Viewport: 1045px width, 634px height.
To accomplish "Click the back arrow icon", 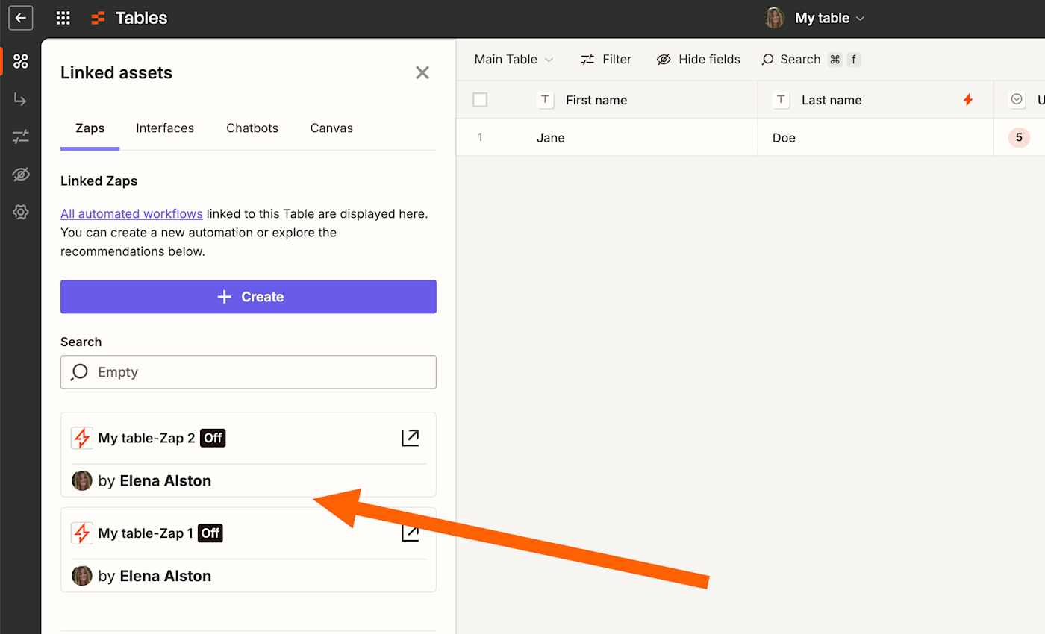I will click(21, 18).
